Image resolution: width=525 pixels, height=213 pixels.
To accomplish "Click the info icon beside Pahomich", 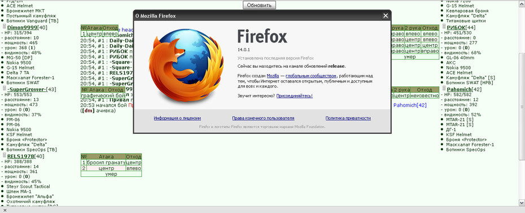I will [444, 89].
